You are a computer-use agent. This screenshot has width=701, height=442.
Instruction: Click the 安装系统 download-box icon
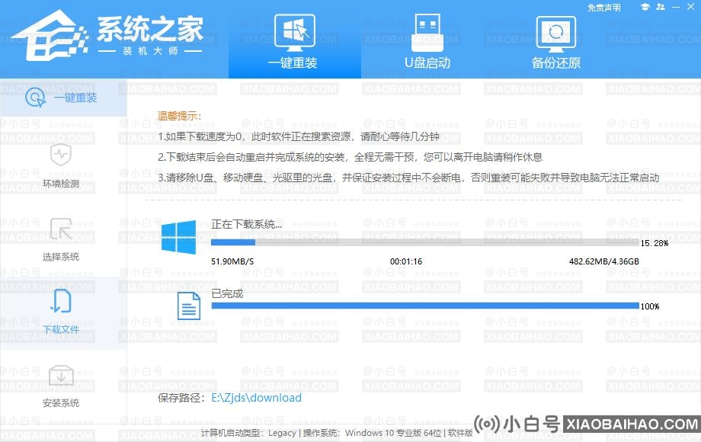click(61, 375)
